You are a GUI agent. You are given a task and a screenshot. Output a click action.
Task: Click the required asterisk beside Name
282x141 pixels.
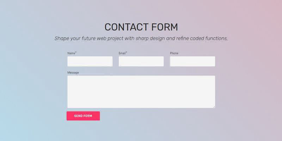(x=76, y=52)
